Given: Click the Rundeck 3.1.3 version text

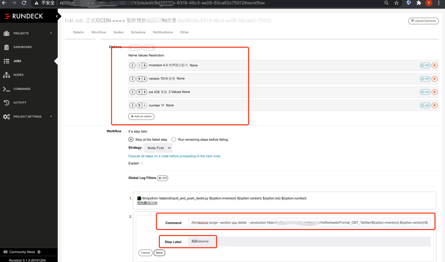Looking at the screenshot, I should (27, 260).
